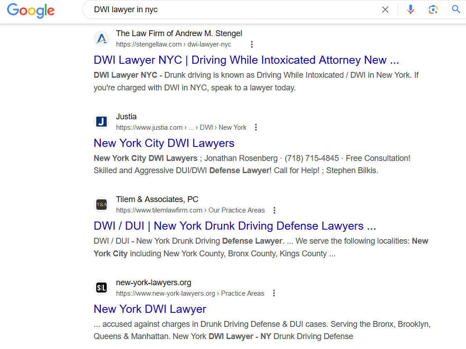This screenshot has height=349, width=466.
Task: Open more options for new-york-lawyers.org result
Action: click(x=274, y=293)
